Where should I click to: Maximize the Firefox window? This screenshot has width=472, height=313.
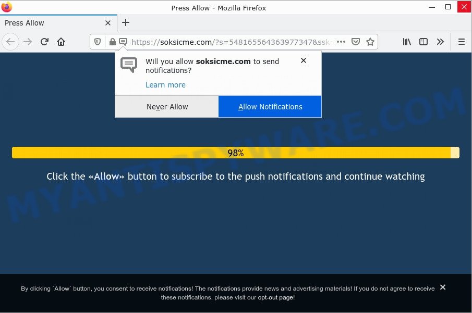coord(448,7)
